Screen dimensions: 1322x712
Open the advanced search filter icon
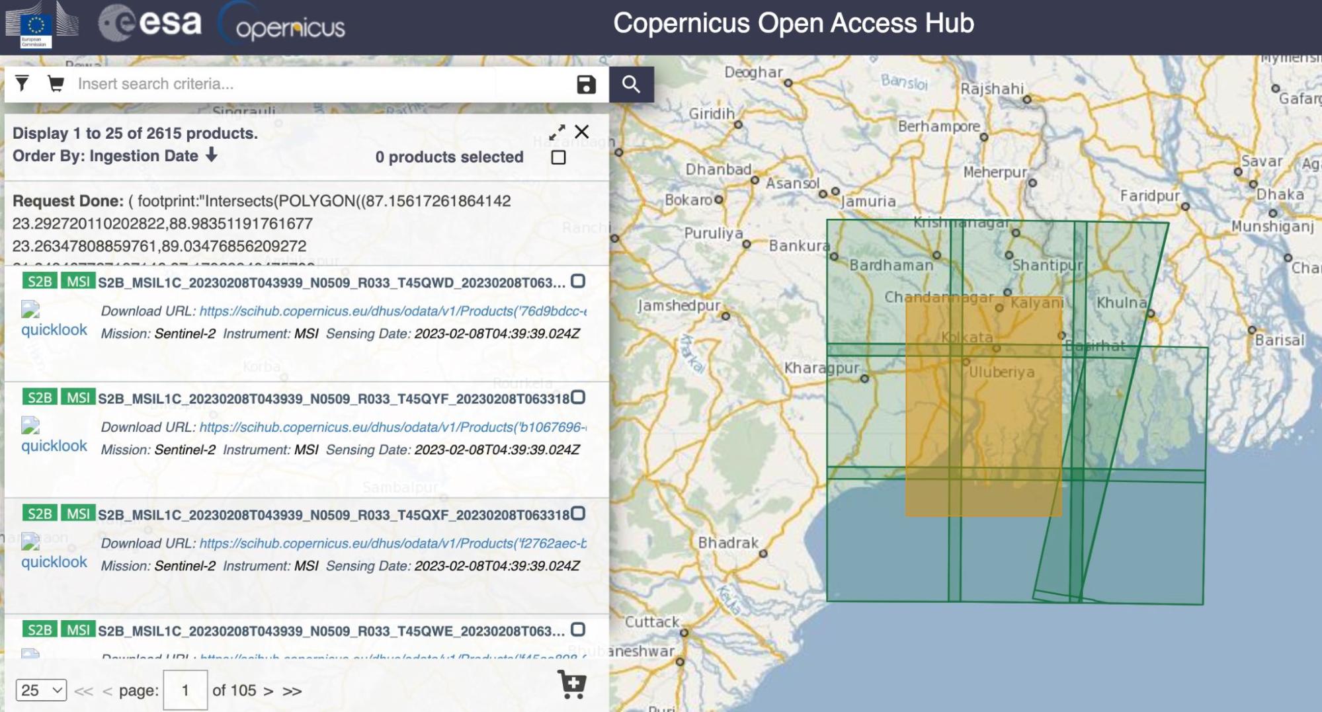22,83
